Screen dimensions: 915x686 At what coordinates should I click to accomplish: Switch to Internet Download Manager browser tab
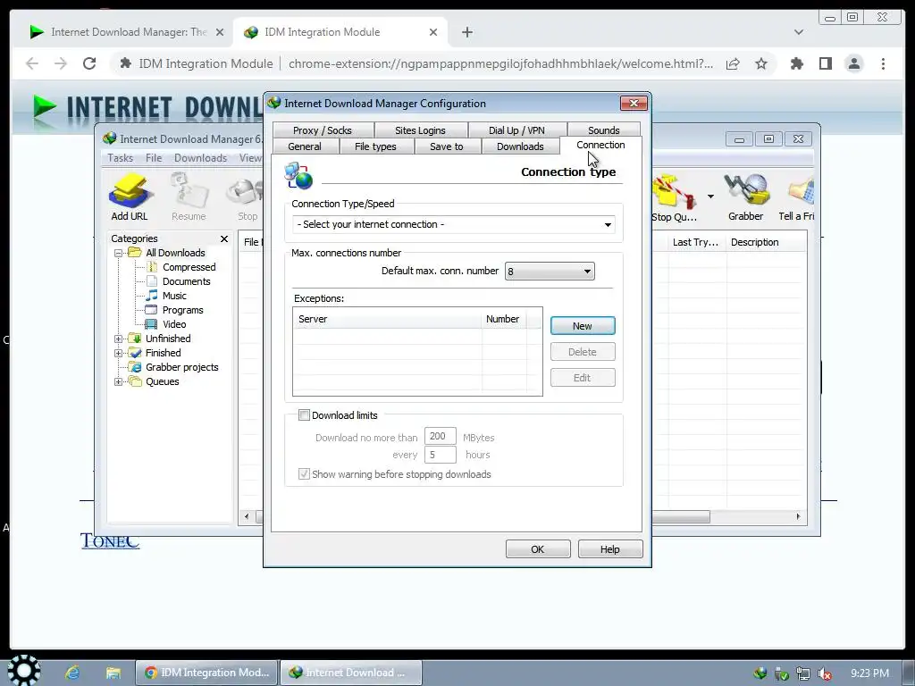click(x=127, y=32)
